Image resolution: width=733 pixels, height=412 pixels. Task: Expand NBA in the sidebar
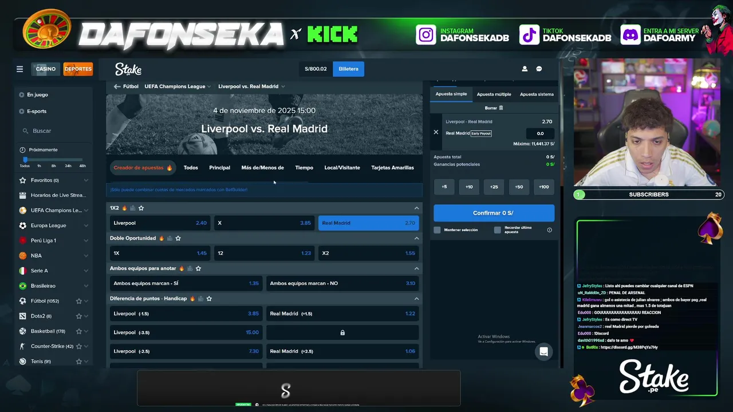click(86, 256)
